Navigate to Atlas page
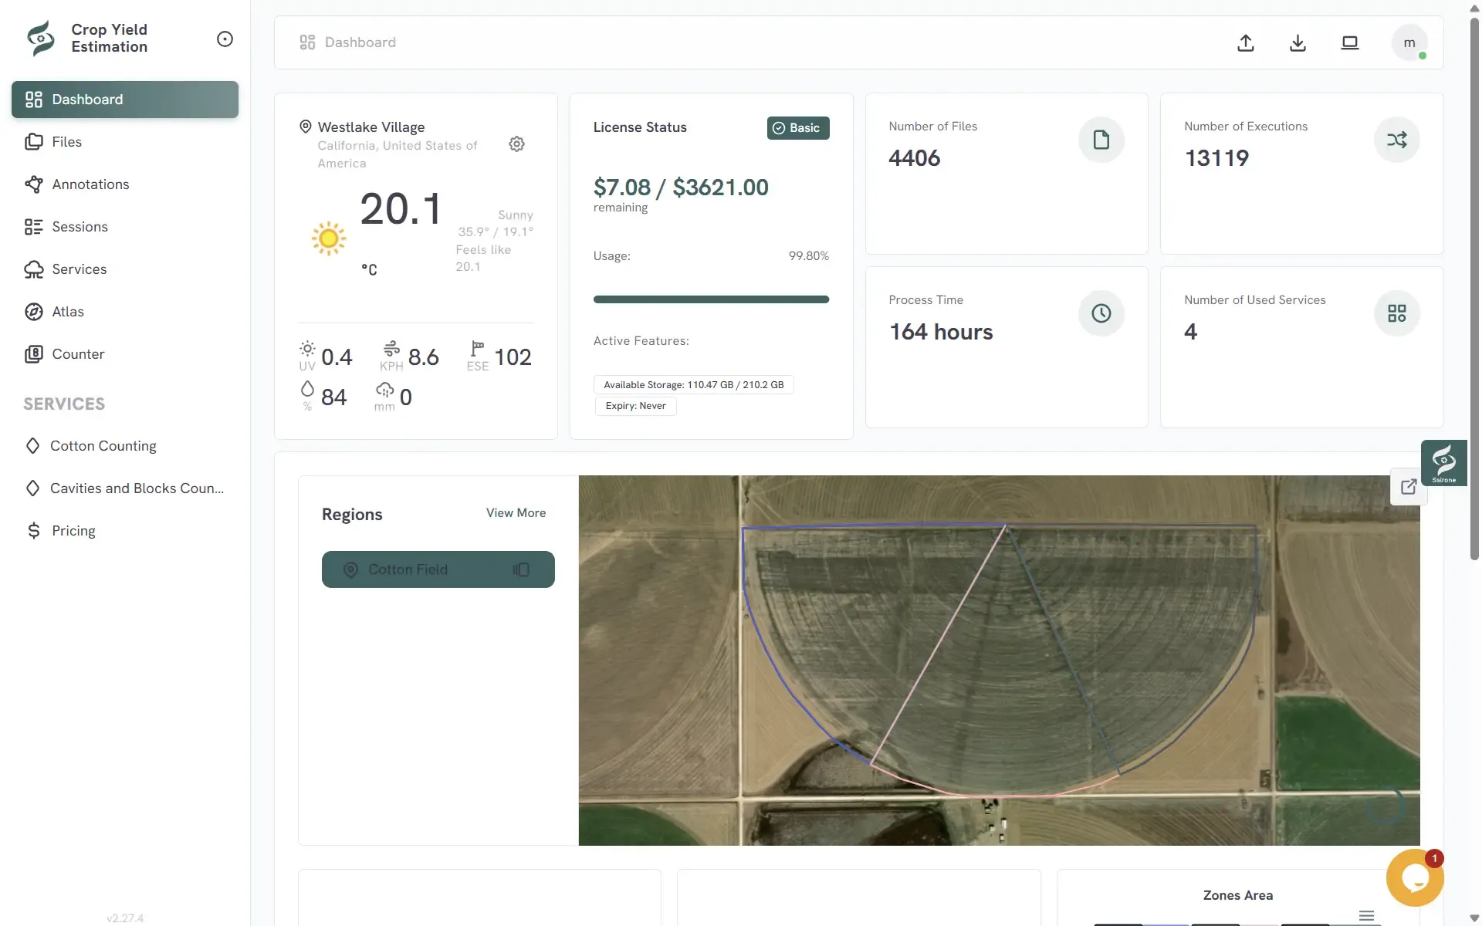Image resolution: width=1482 pixels, height=926 pixels. [125, 312]
